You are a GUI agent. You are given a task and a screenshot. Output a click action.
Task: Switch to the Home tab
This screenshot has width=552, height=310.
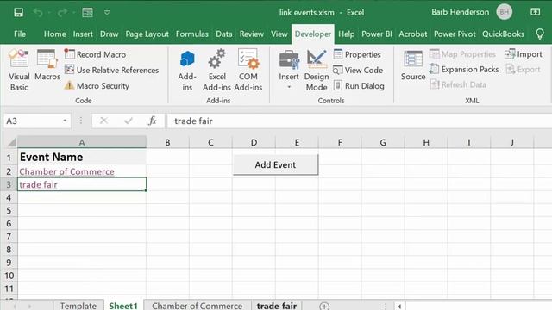[55, 34]
